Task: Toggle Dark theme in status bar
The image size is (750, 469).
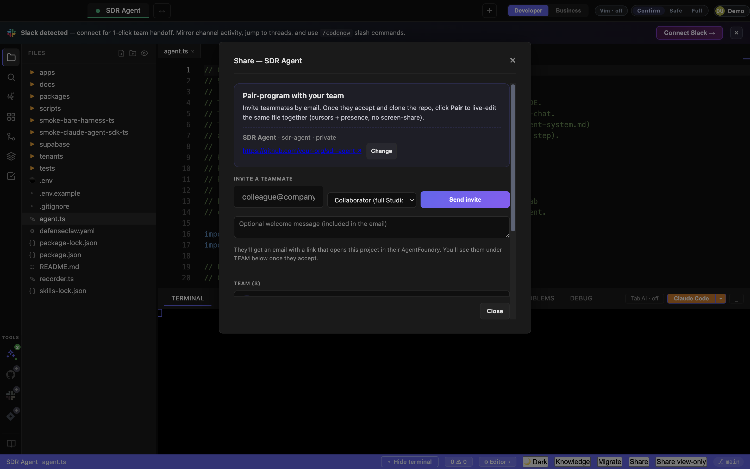Action: [535, 462]
